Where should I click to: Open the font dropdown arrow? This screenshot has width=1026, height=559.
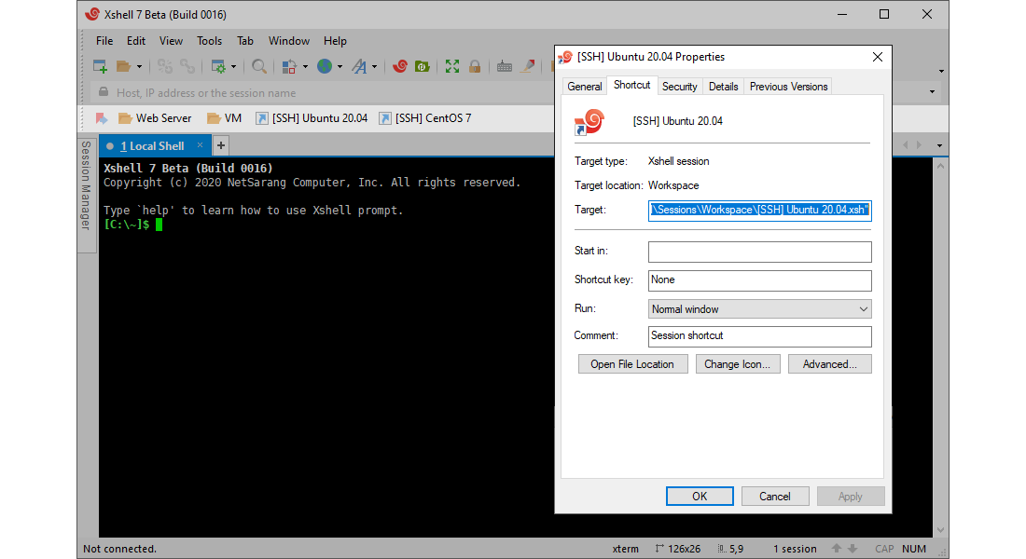click(x=374, y=67)
